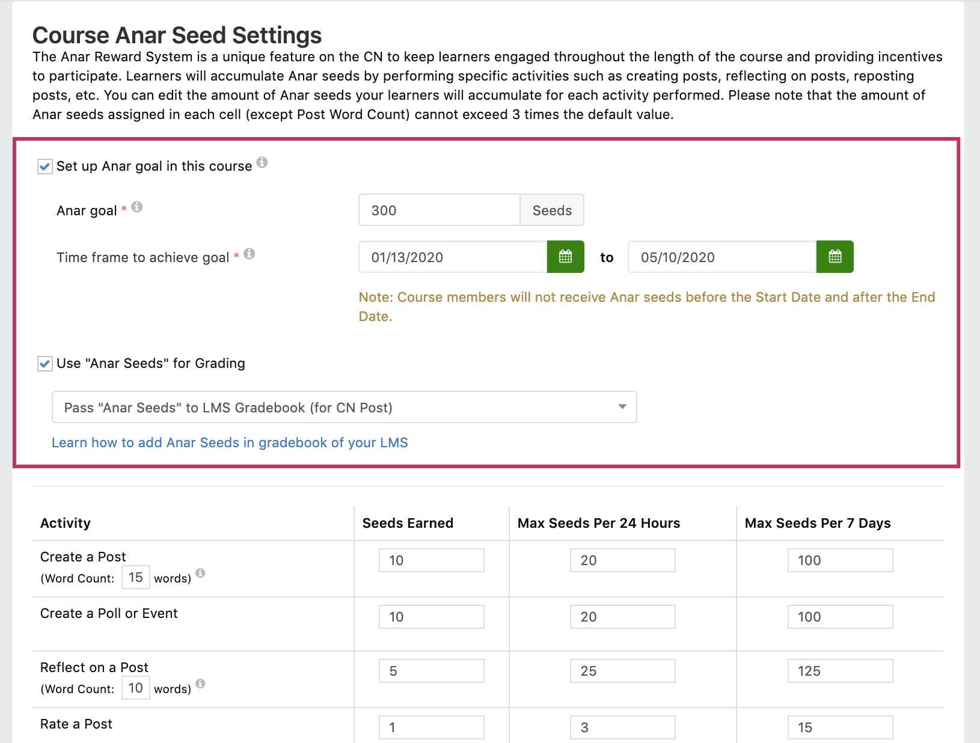Edit Reflect on a Post word count field
This screenshot has height=743, width=980.
coord(136,688)
